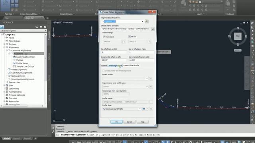Click Cancel button in dialog

point(129,122)
